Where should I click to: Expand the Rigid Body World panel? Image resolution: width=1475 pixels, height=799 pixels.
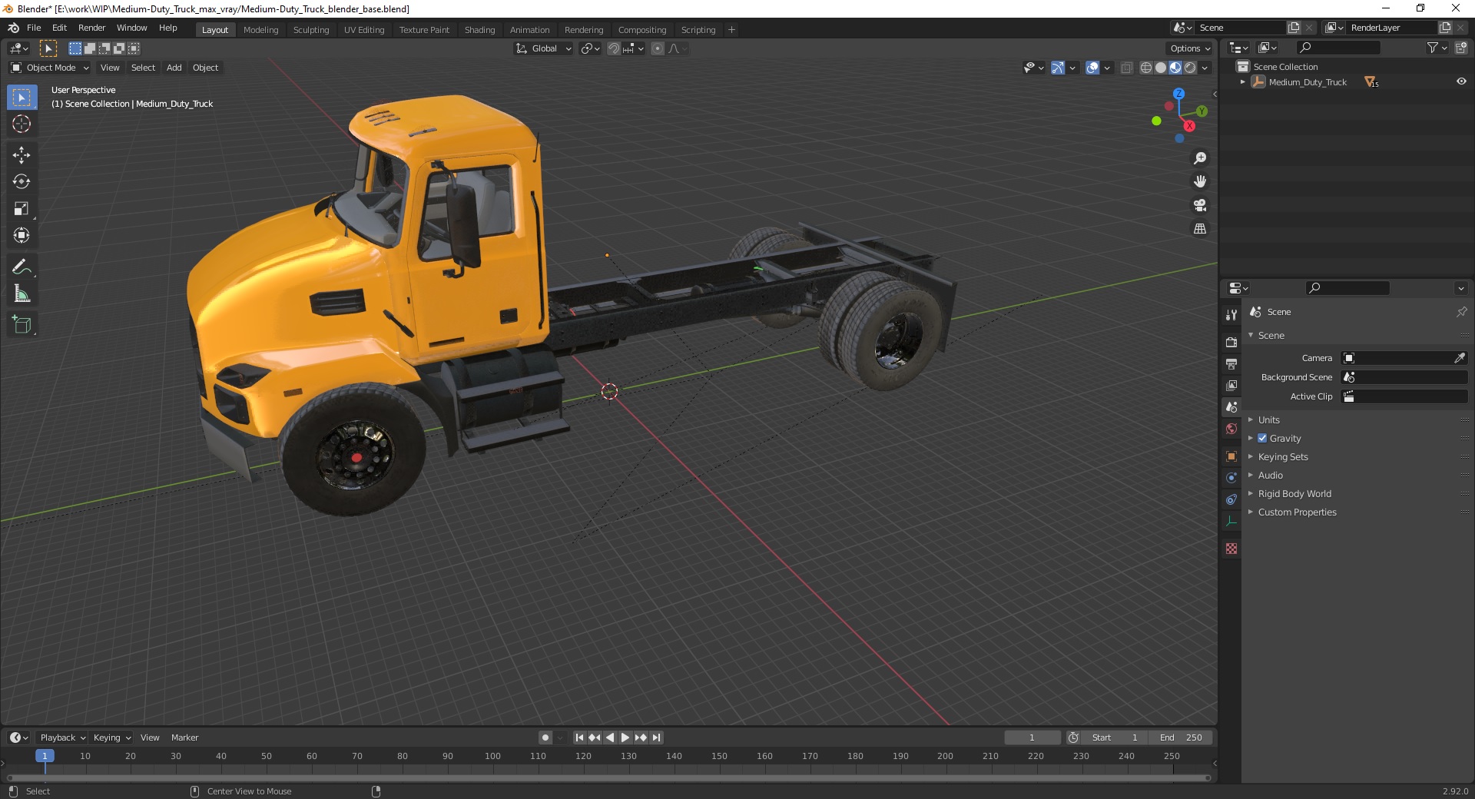coord(1294,493)
